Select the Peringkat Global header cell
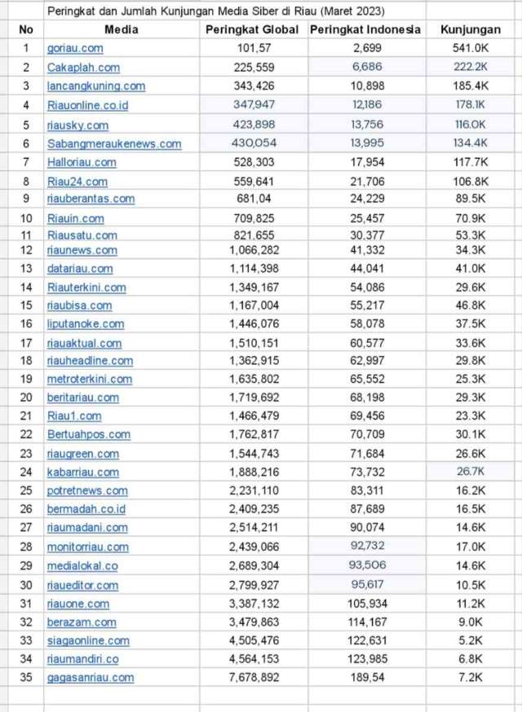522x712 pixels. pyautogui.click(x=254, y=30)
